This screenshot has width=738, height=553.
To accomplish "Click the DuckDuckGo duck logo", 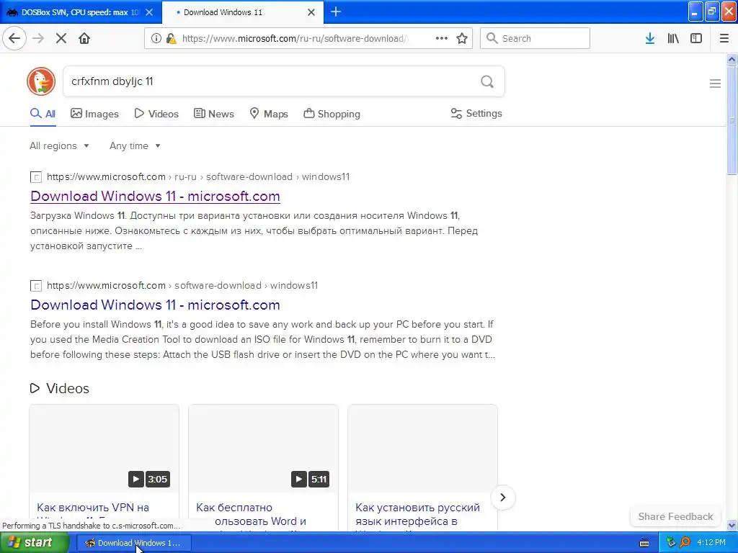I will [41, 81].
